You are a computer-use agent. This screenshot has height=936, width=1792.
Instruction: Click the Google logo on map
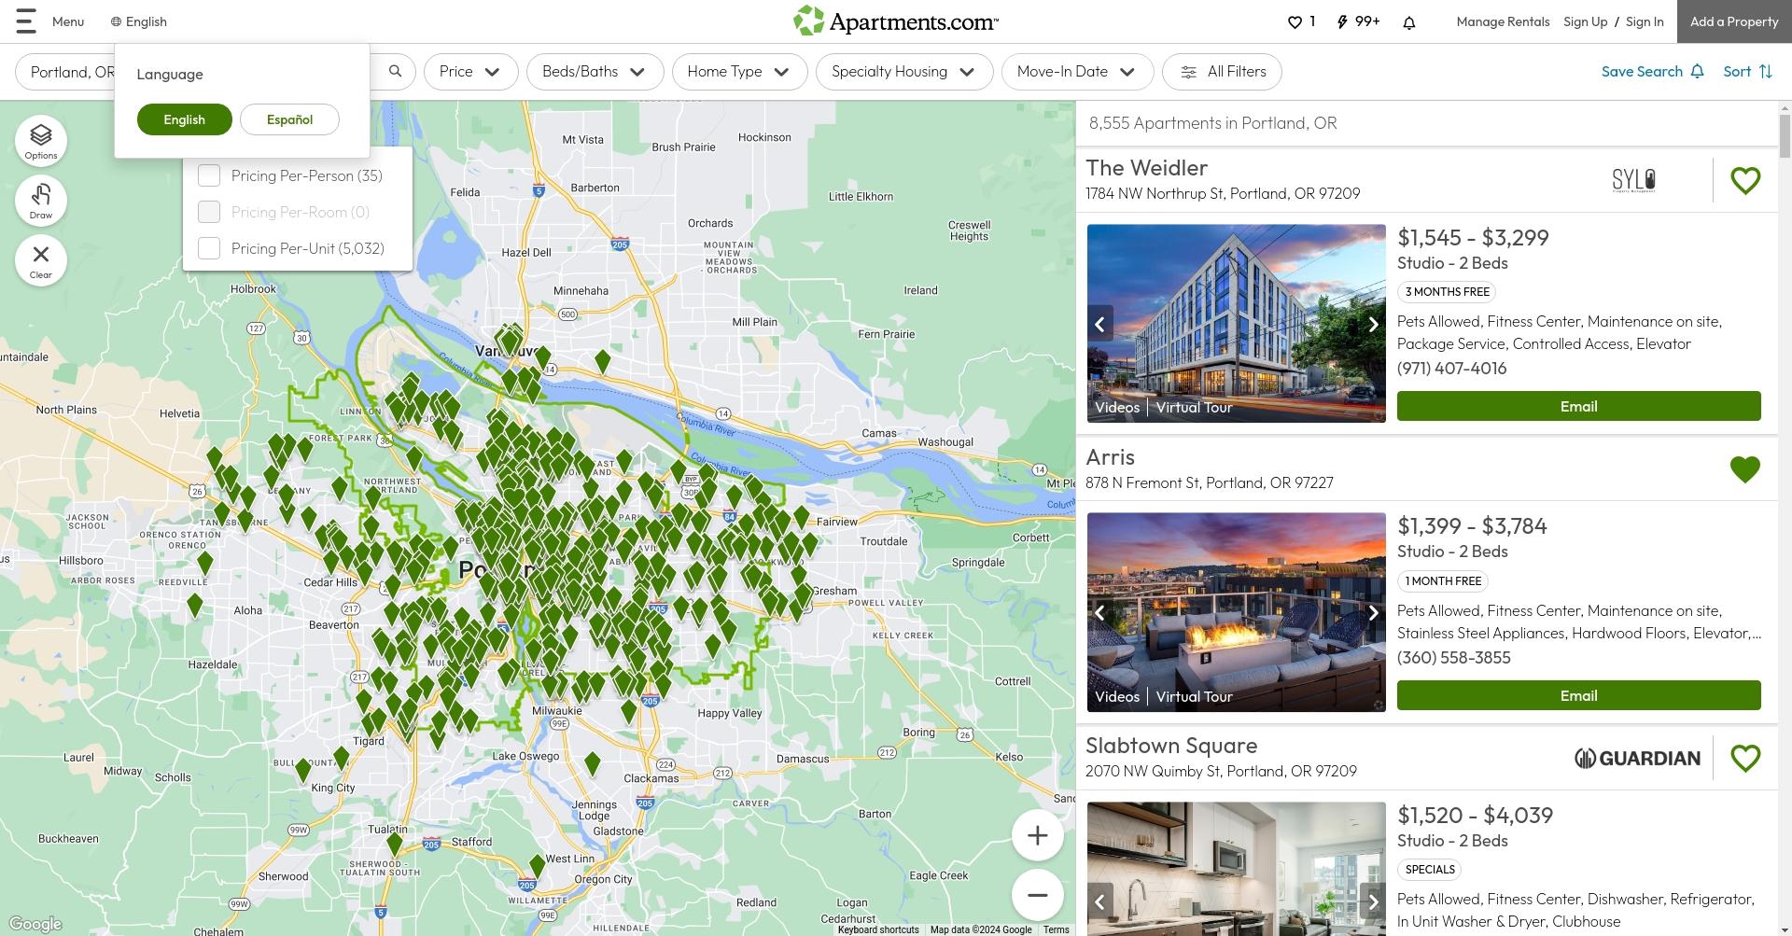(35, 924)
